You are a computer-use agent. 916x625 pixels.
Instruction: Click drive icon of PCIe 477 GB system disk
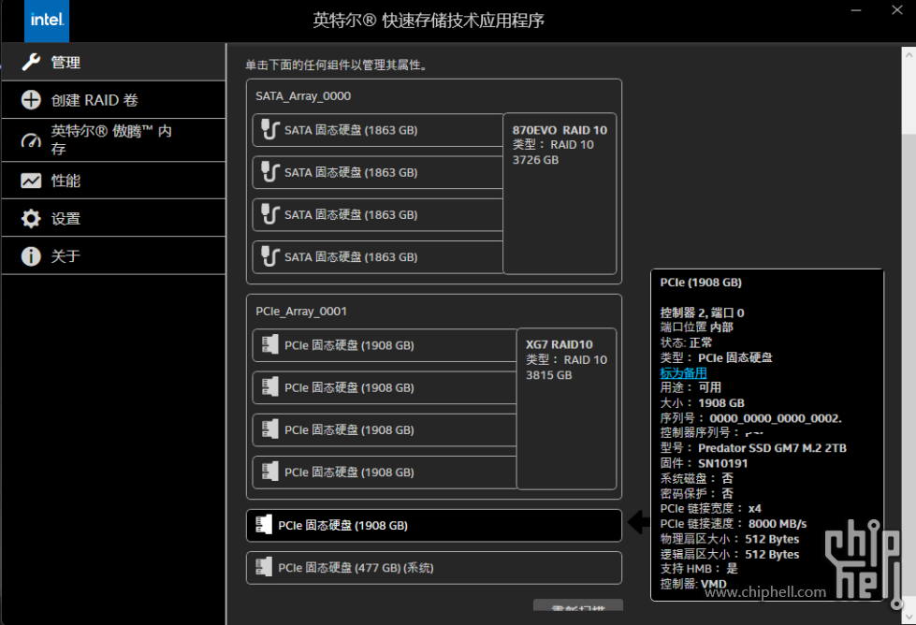pos(264,567)
